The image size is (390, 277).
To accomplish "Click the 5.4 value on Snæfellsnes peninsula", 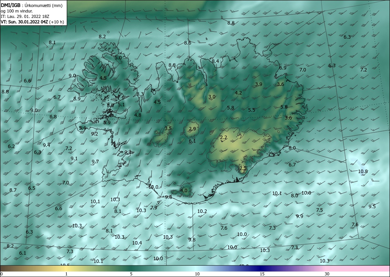I will [82, 128].
